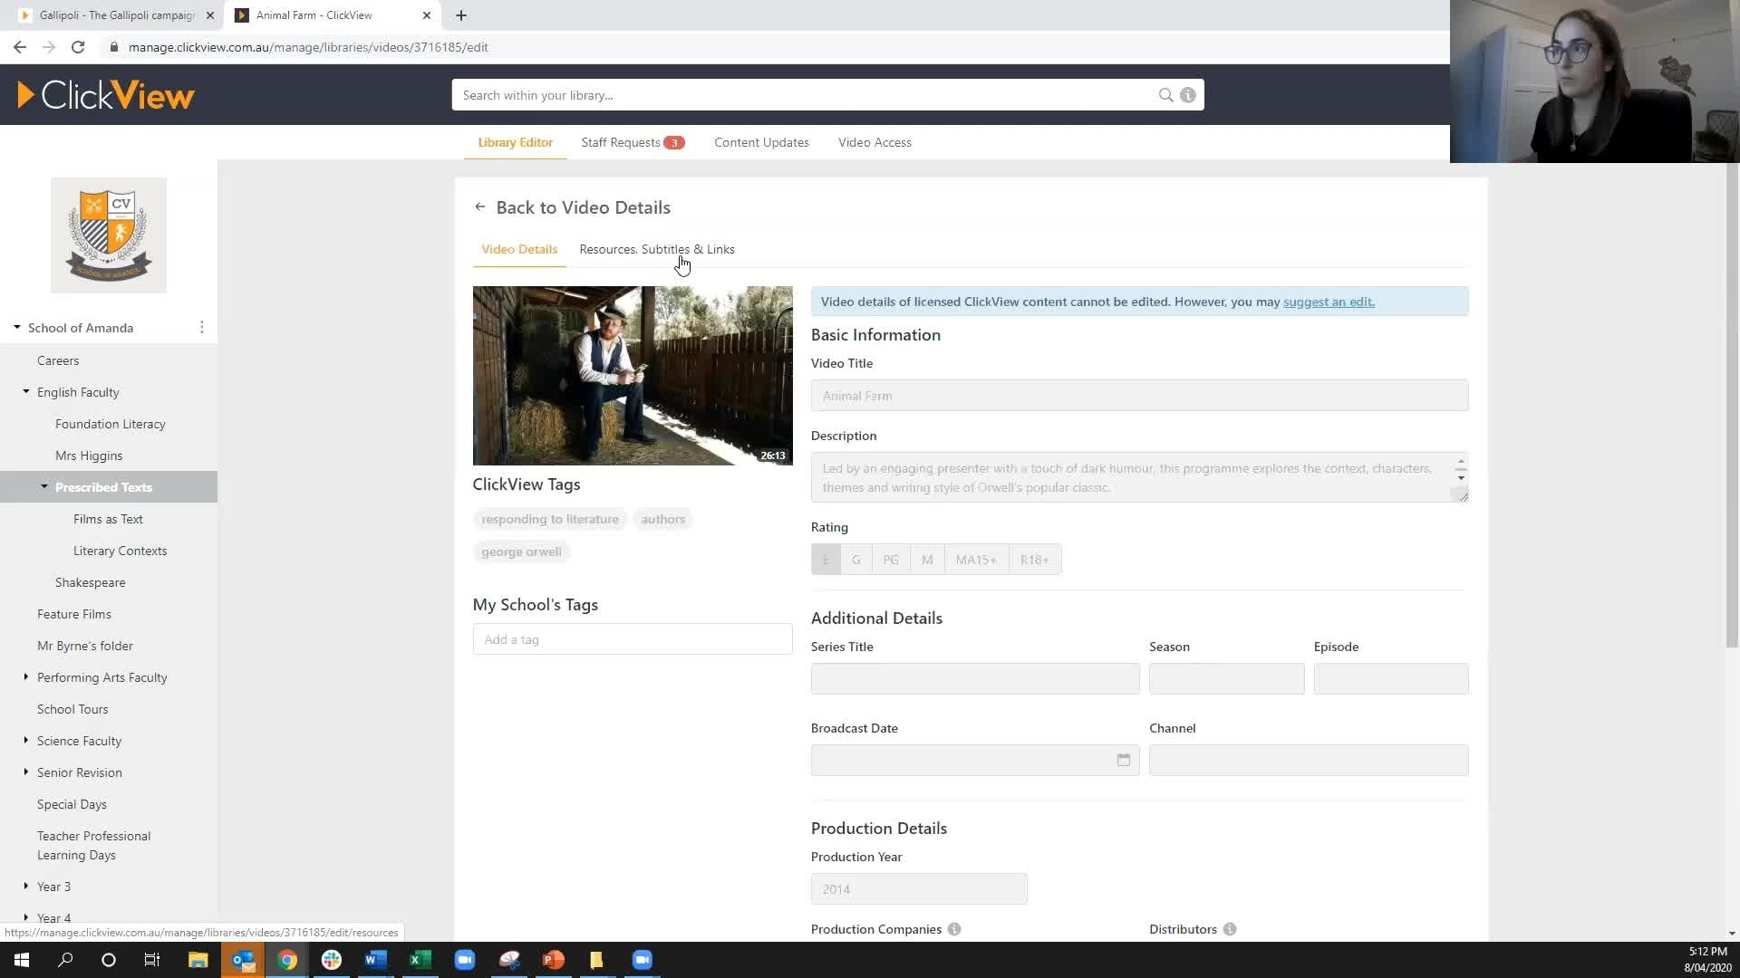1740x978 pixels.
Task: Expand the Science Faculty folder
Action: (x=25, y=741)
